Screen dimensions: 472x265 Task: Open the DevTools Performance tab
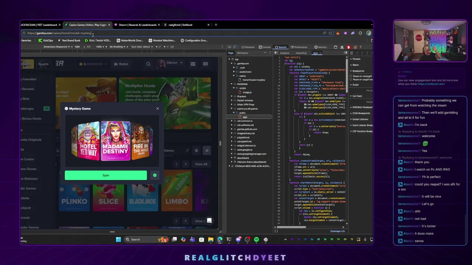point(299,47)
